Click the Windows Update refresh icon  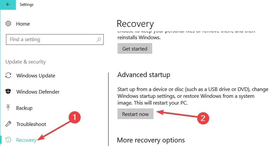[x=9, y=75]
